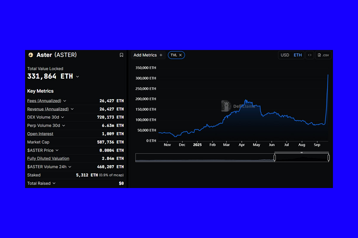The image size is (358, 238).
Task: Select ETH denomination toggle
Action: 297,55
